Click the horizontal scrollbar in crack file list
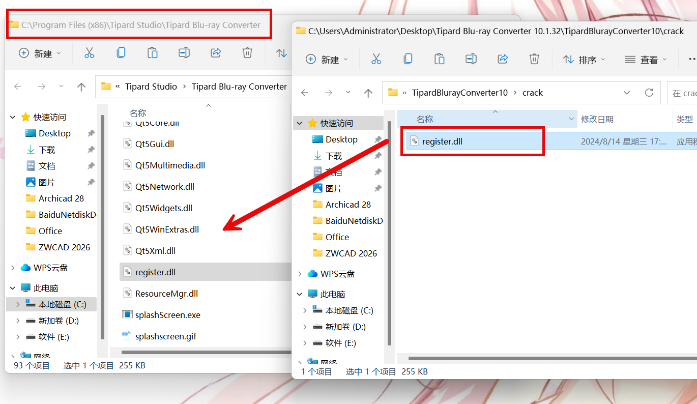697x404 pixels. point(549,359)
